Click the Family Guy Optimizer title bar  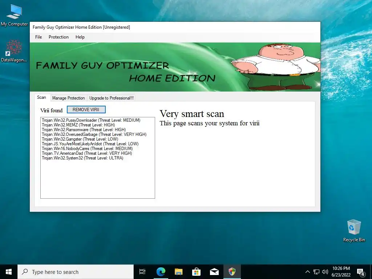tap(175, 27)
